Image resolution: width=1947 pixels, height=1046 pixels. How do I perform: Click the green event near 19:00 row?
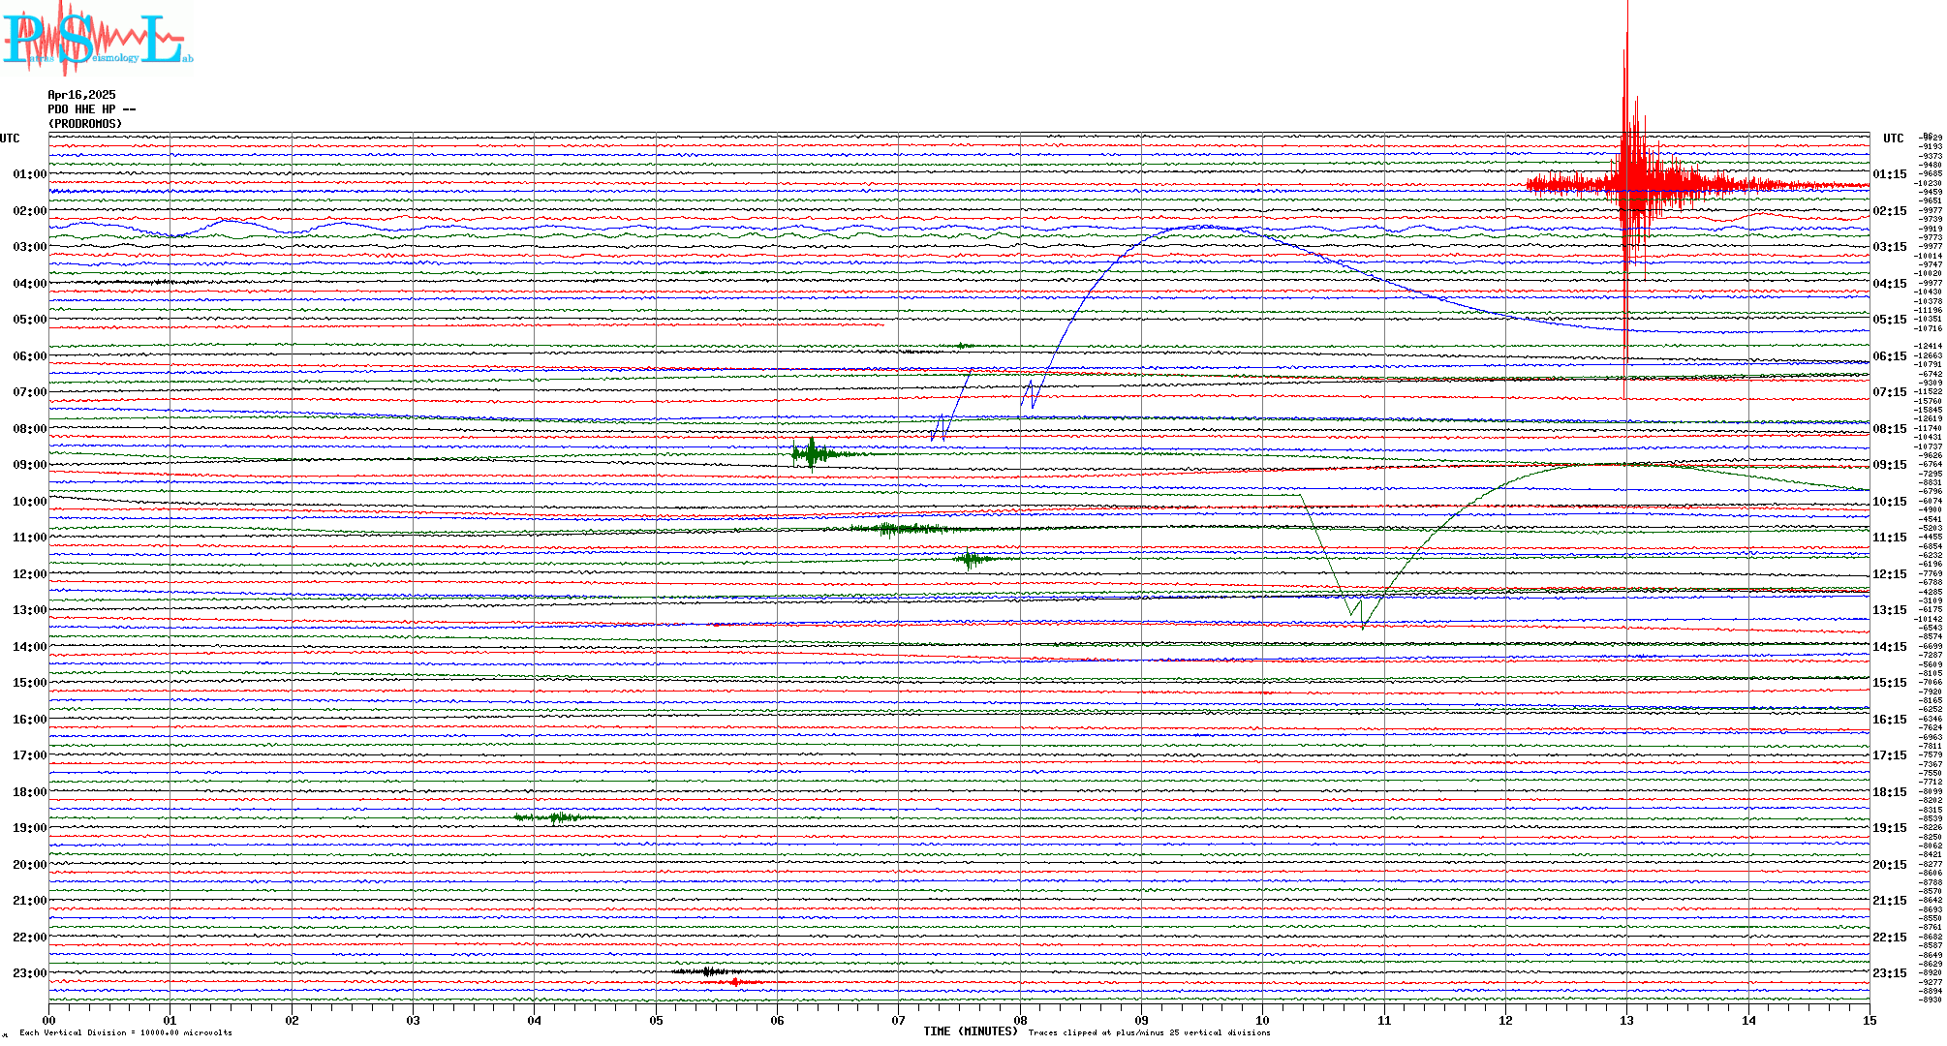pos(558,818)
